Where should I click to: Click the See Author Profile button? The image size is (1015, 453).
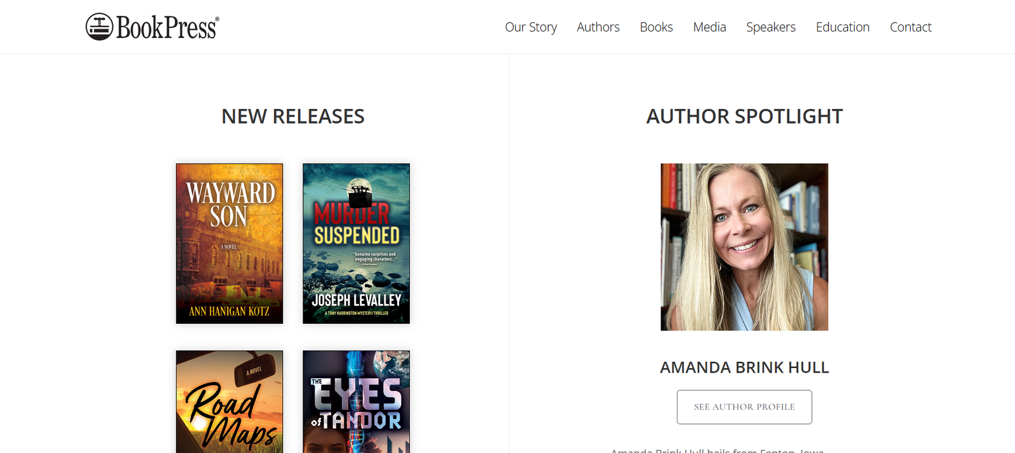click(x=744, y=407)
